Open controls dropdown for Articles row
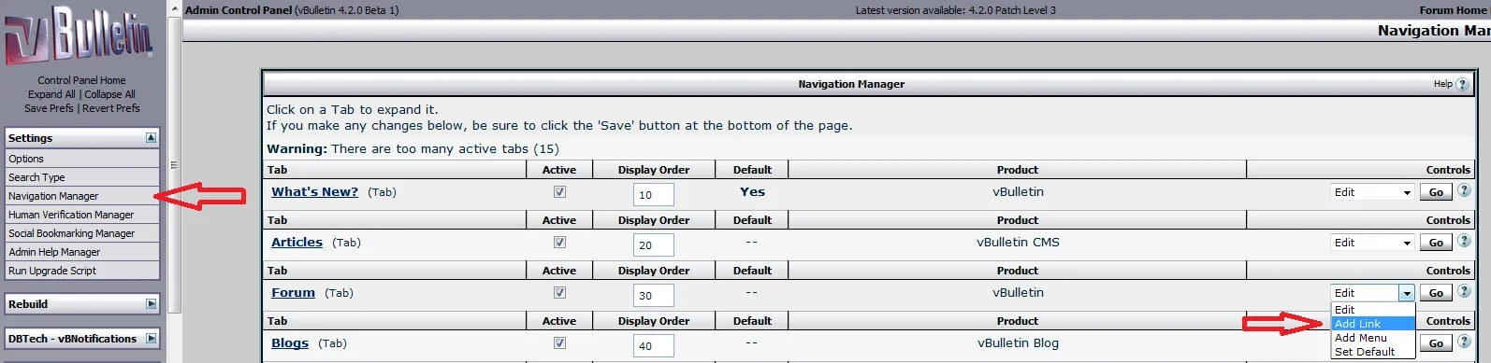Screen dimensions: 1491x363 [x=1372, y=243]
